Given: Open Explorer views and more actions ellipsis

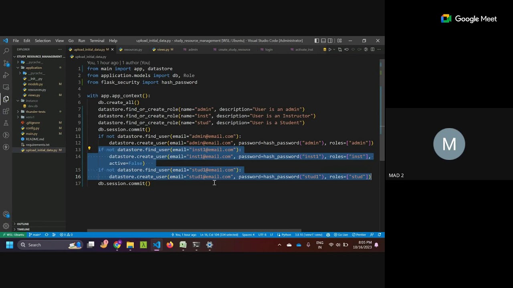Looking at the screenshot, I should click(60, 50).
